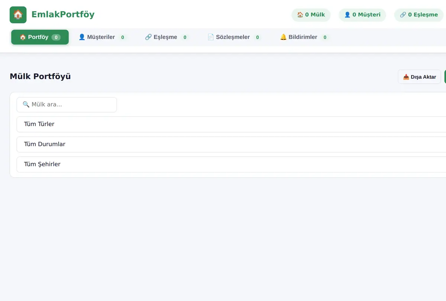Switch to the Müşteriler tab
Viewport: 446px width, 301px height.
[103, 37]
